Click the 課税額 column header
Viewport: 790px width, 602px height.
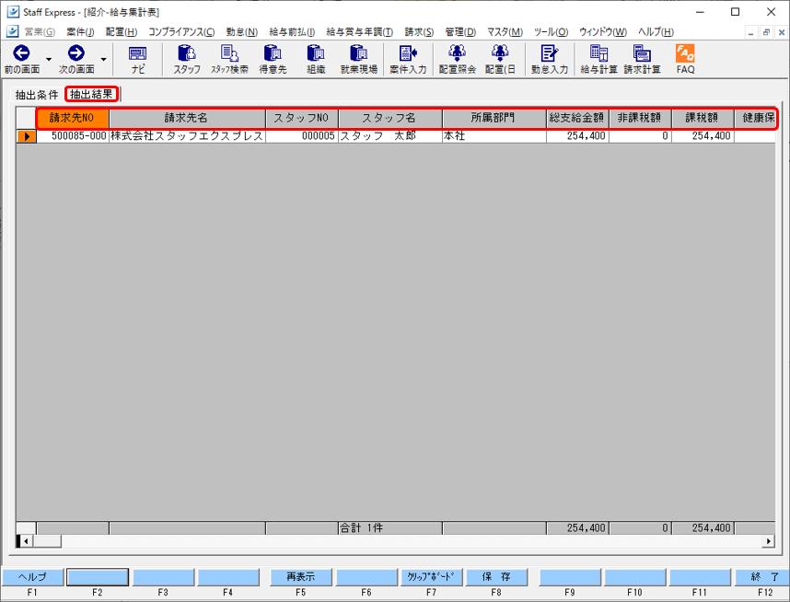coord(703,118)
